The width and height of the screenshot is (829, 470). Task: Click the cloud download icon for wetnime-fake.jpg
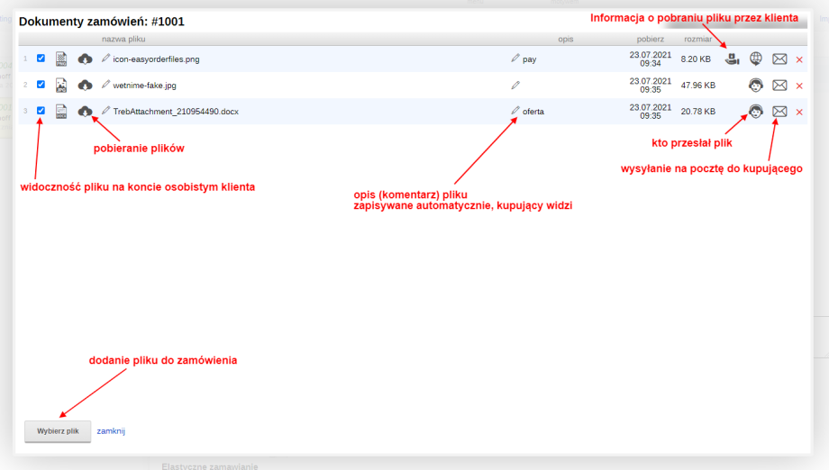(x=86, y=85)
